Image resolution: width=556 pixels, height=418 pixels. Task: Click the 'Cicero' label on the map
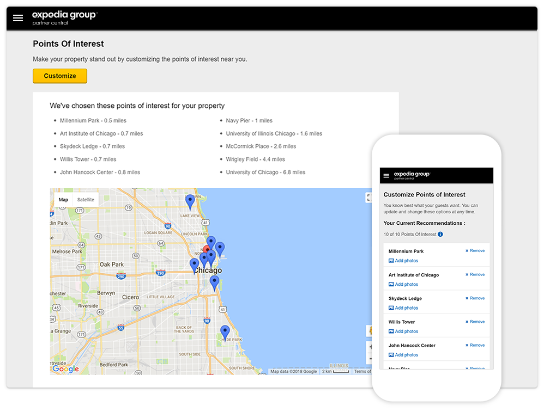tap(130, 297)
